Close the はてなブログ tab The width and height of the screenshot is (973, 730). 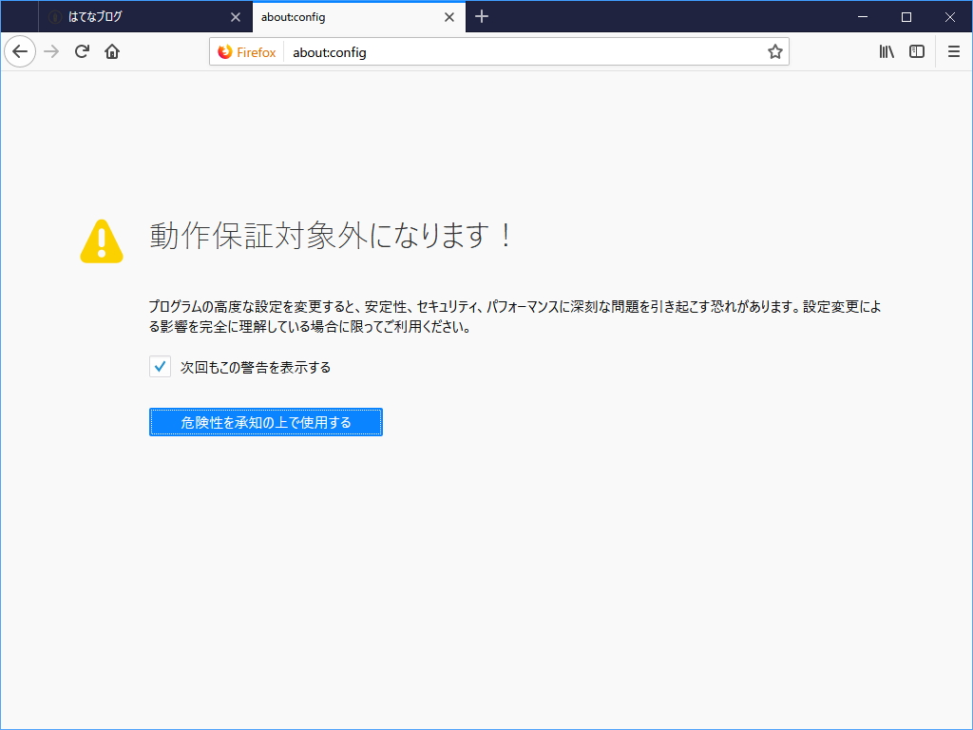235,16
